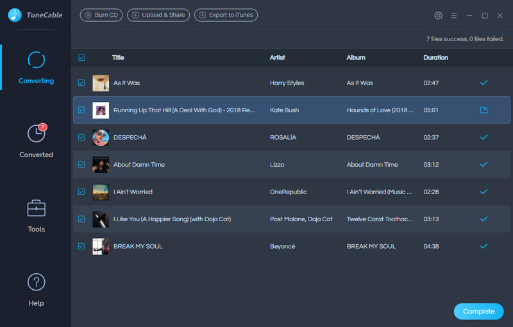This screenshot has height=327, width=513.
Task: Open the Help section
Action: point(36,290)
